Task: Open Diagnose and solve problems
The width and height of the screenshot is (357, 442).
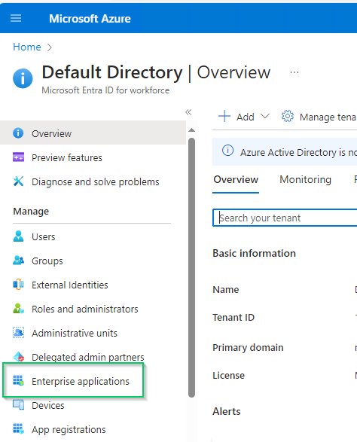Action: pos(96,181)
